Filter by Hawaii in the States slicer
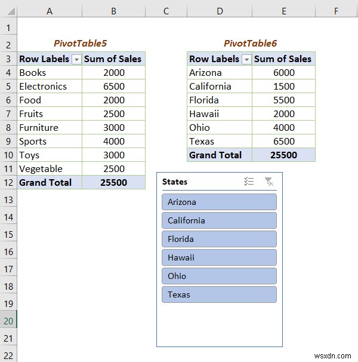Image resolution: width=358 pixels, height=362 pixels. 219,257
